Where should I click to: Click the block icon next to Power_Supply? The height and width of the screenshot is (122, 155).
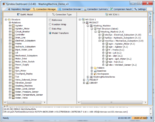point(13,65)
